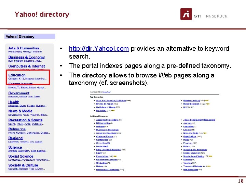Click TV Shows under Entertainment
Viewport: 246px width, 185px height.
pyautogui.click(x=23, y=87)
